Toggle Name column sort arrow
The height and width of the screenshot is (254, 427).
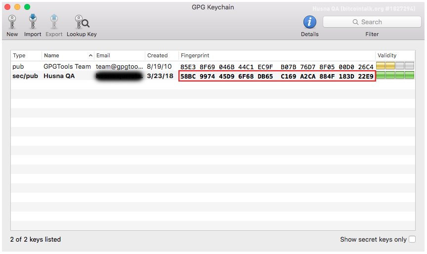click(x=90, y=55)
